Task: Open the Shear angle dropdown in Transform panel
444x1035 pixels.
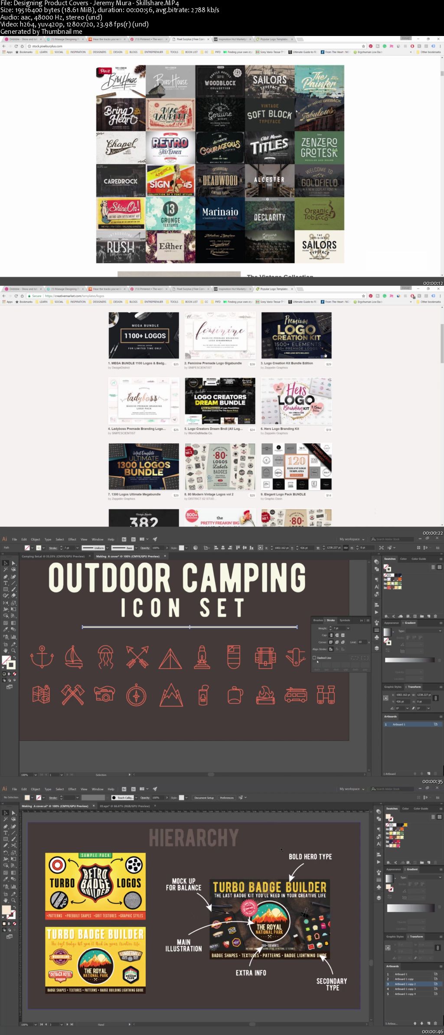Action: pos(428,708)
